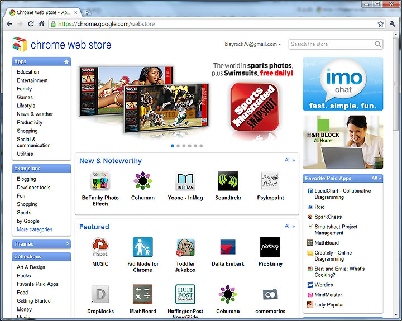Open the mSpot MUSIC app icon
Image resolution: width=402 pixels, height=321 pixels.
(x=100, y=247)
